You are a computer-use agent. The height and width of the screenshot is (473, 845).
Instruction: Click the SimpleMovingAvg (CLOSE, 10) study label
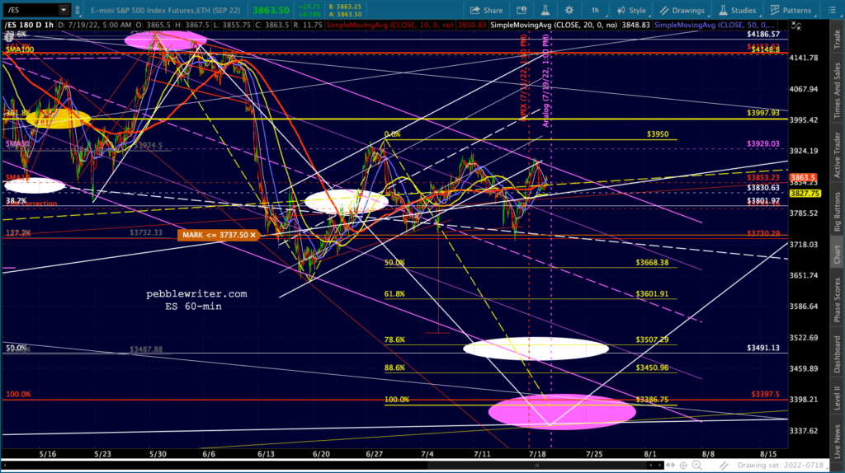[x=390, y=26]
